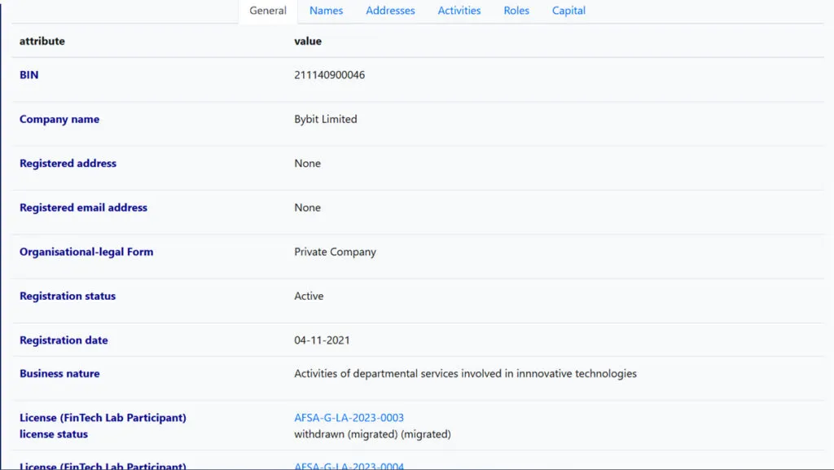Open license link AFSA-G-LA-2023-0004
834x470 pixels.
pyautogui.click(x=349, y=466)
